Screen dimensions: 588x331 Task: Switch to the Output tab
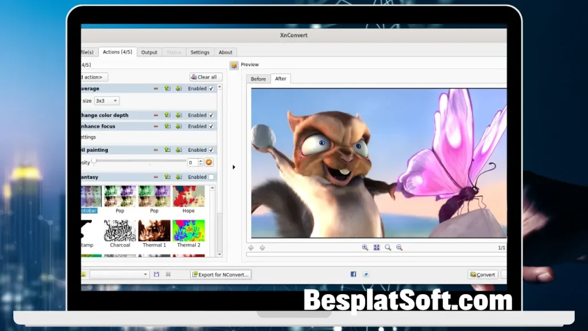click(x=149, y=52)
